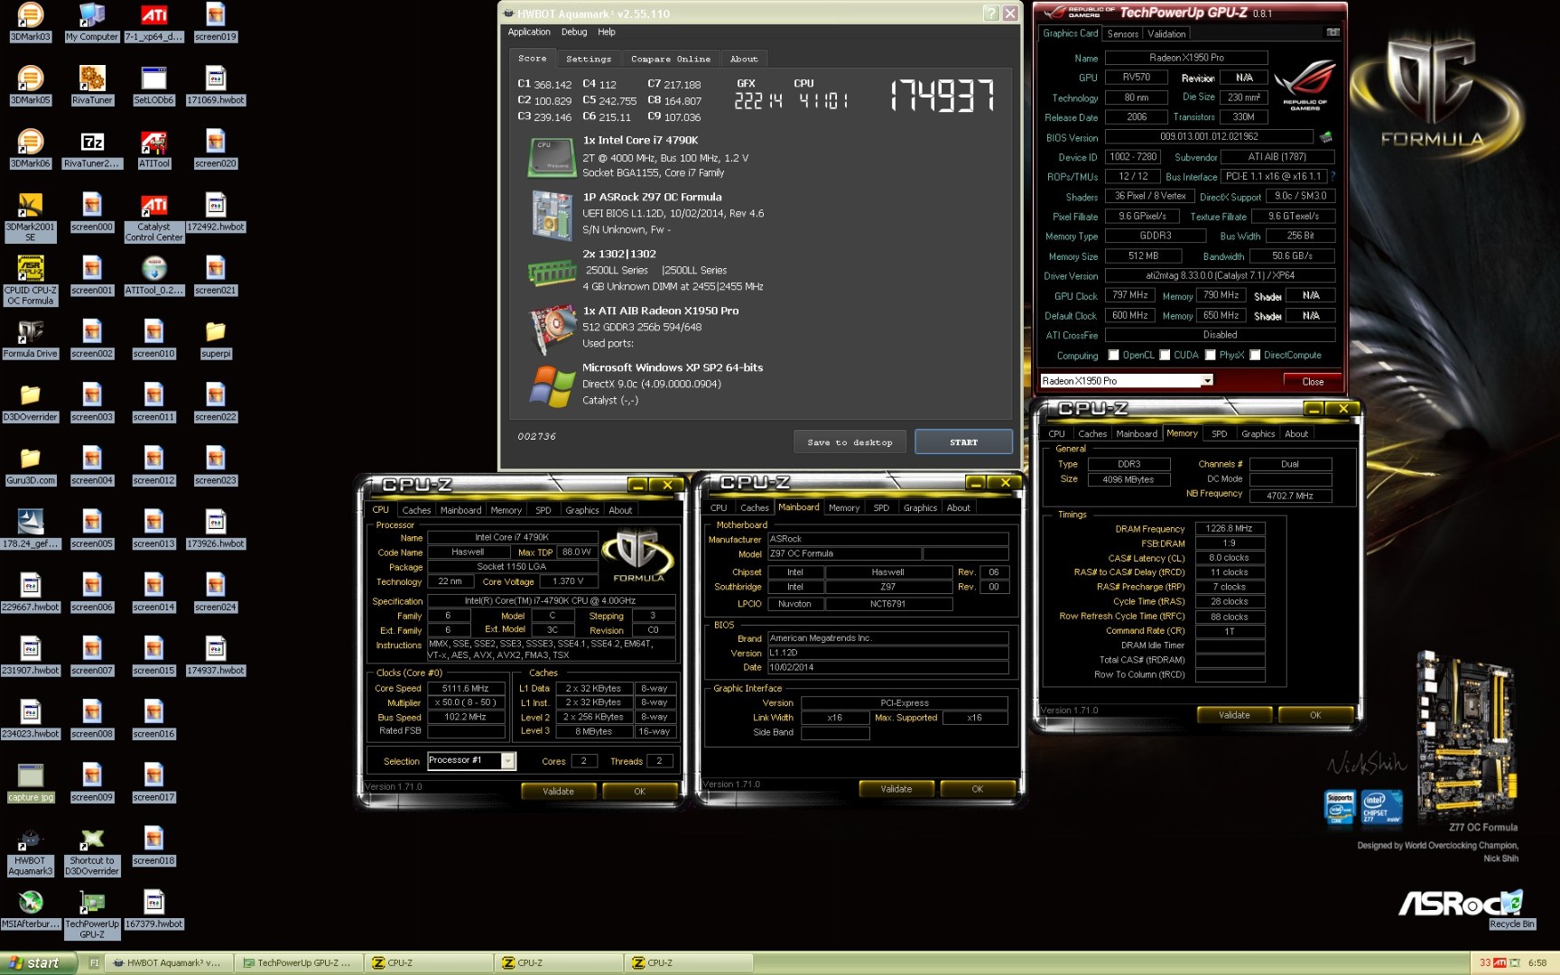Viewport: 1560px width, 975px height.
Task: Click the START button in Aquamark
Action: pyautogui.click(x=963, y=442)
